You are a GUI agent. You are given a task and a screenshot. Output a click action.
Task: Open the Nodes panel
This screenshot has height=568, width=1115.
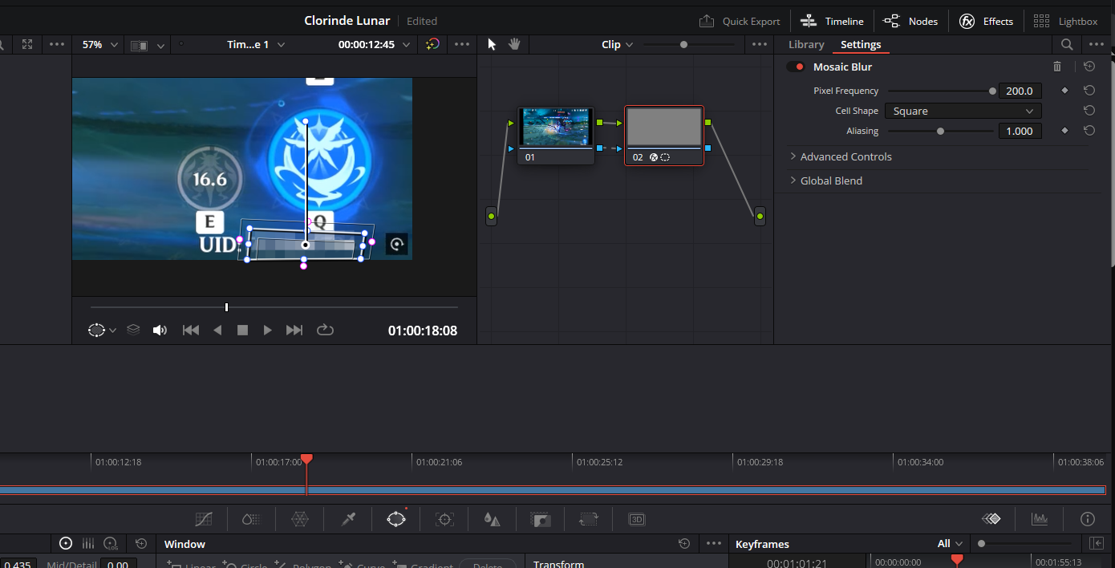(x=910, y=21)
